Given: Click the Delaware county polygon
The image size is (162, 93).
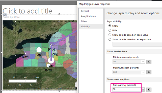Looking at the screenshot, I should [x=68, y=64].
